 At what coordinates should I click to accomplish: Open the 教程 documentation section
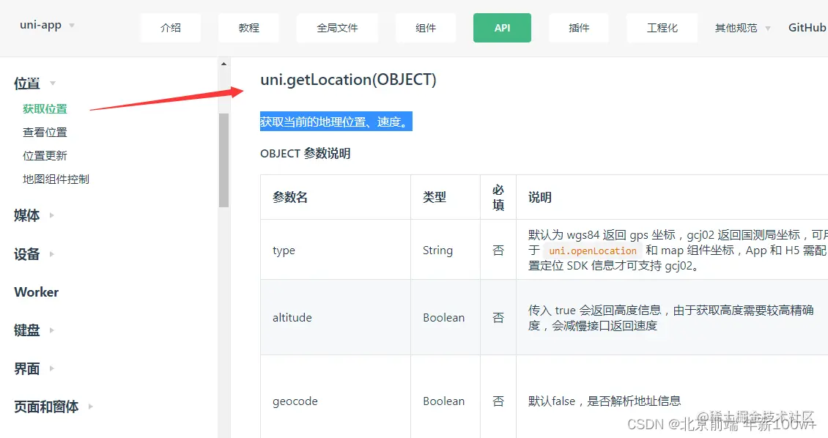(x=248, y=27)
